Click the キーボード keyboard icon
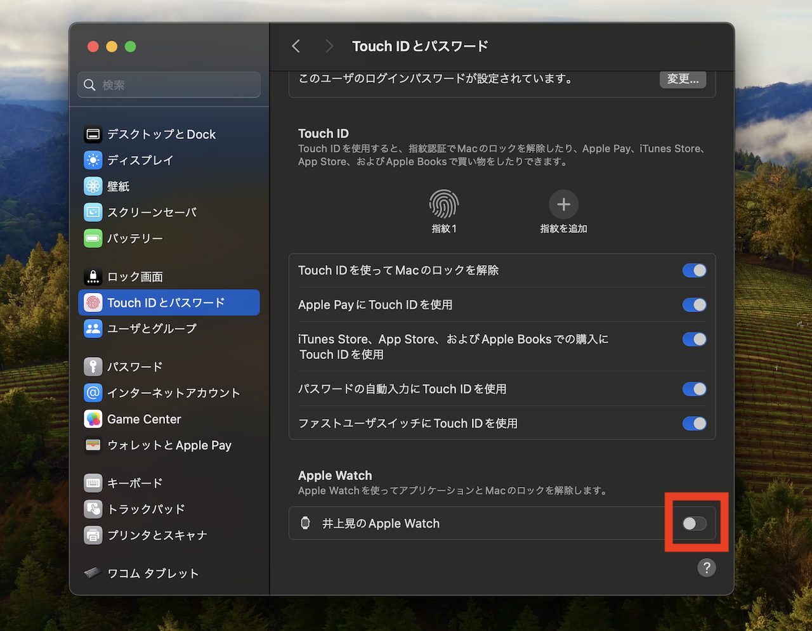812x631 pixels. click(93, 483)
